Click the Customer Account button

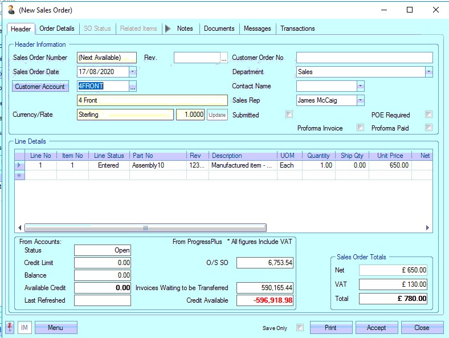[40, 87]
